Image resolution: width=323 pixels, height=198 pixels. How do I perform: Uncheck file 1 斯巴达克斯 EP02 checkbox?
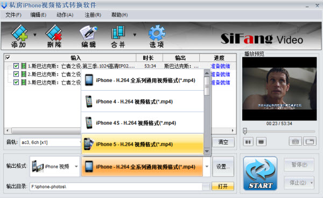[x=16, y=66]
